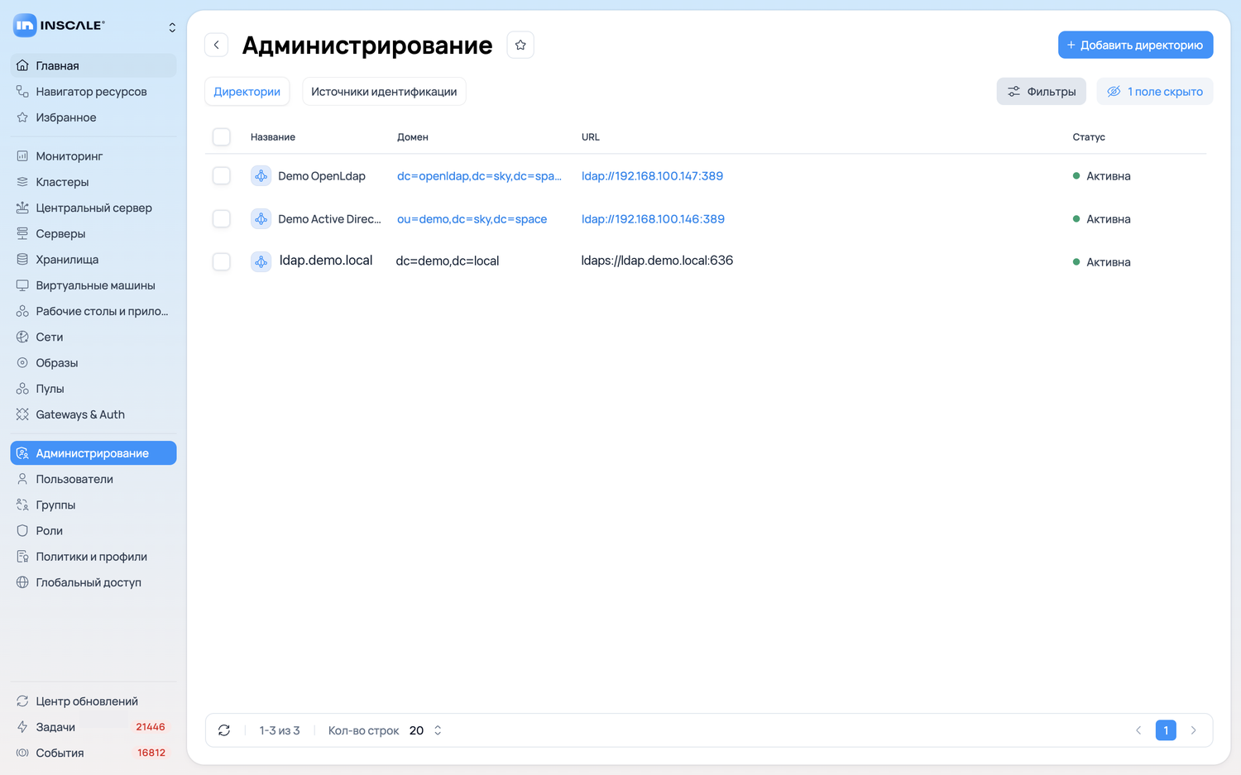
Task: Open Кластеры in the sidebar
Action: point(93,182)
